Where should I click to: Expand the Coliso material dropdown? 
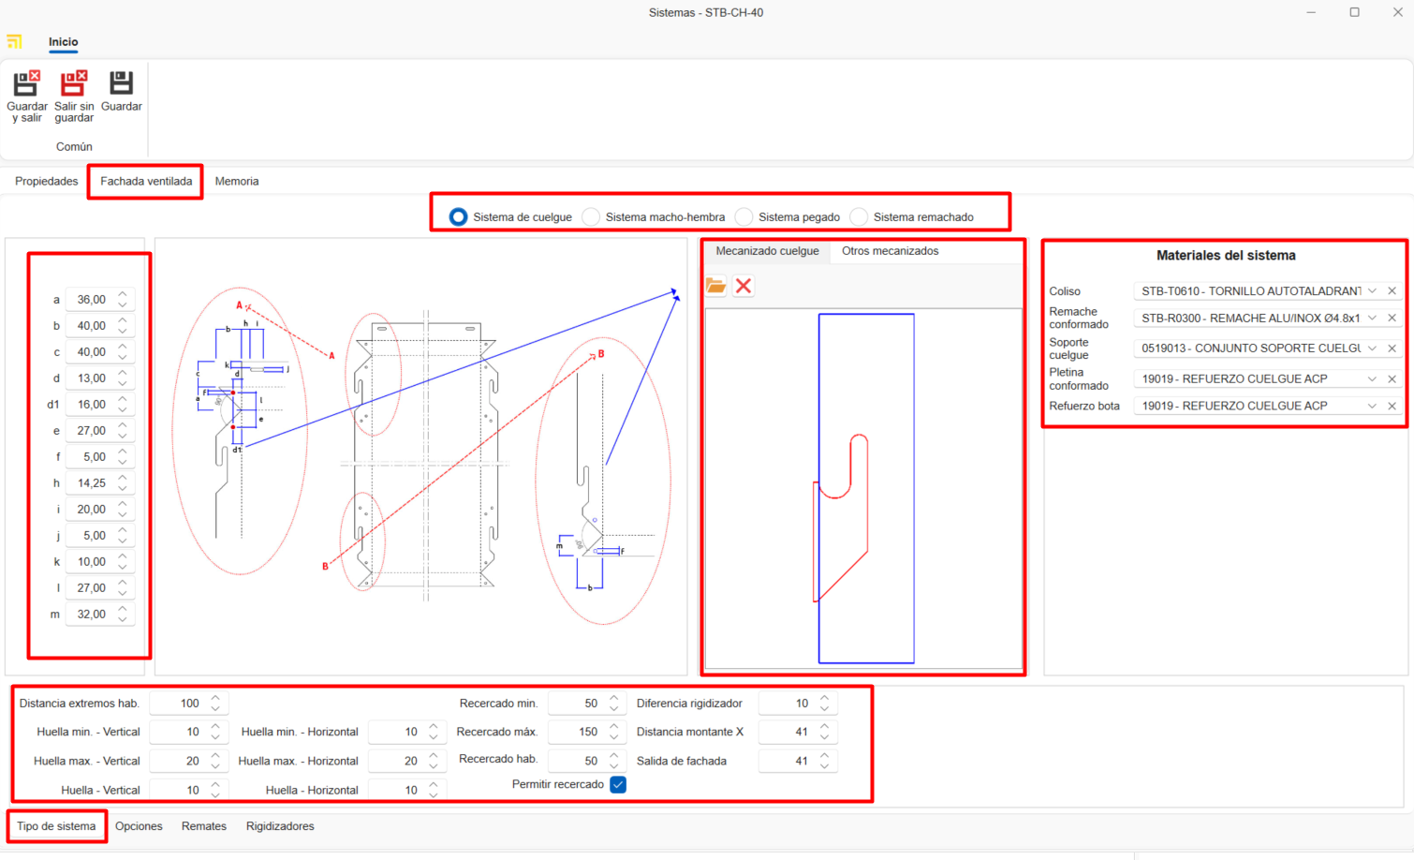click(x=1372, y=291)
